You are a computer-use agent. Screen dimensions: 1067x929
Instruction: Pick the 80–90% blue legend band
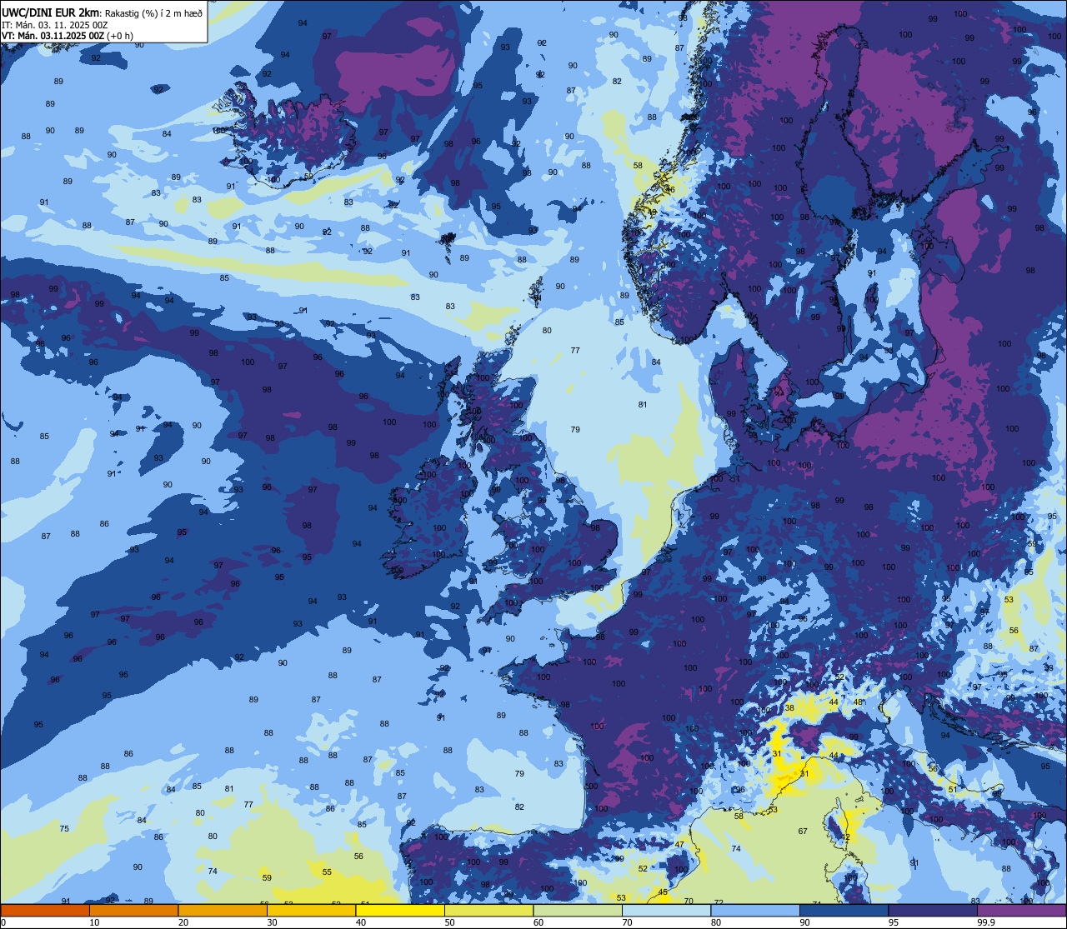(x=755, y=910)
